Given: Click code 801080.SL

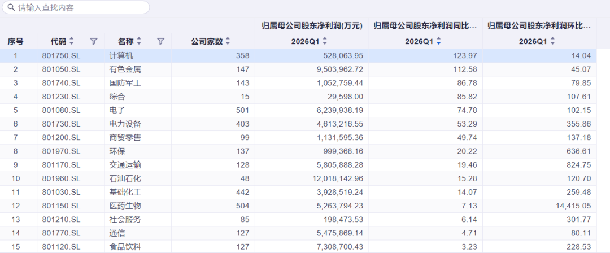Looking at the screenshot, I should [61, 110].
